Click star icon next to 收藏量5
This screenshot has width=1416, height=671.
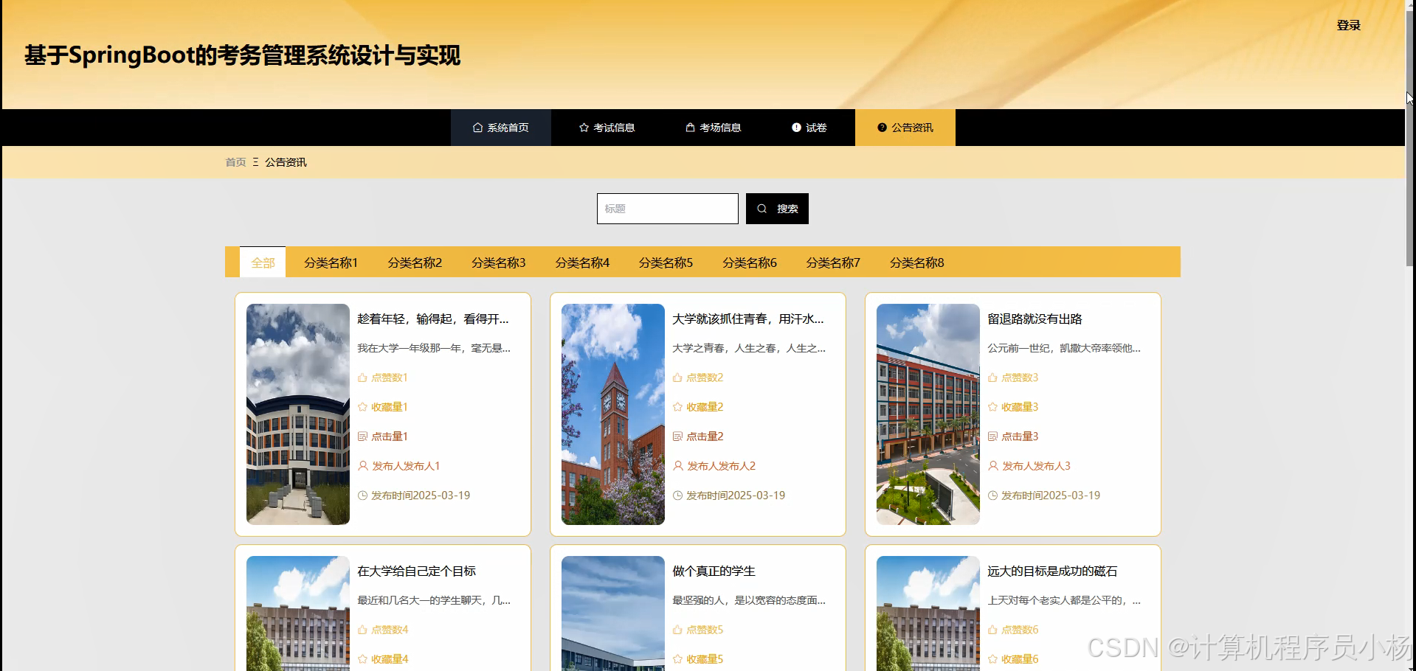[x=677, y=659]
